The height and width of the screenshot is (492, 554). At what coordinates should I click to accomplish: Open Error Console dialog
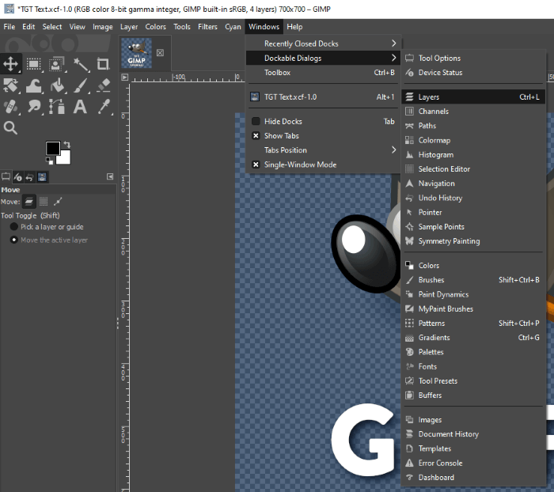point(473,463)
